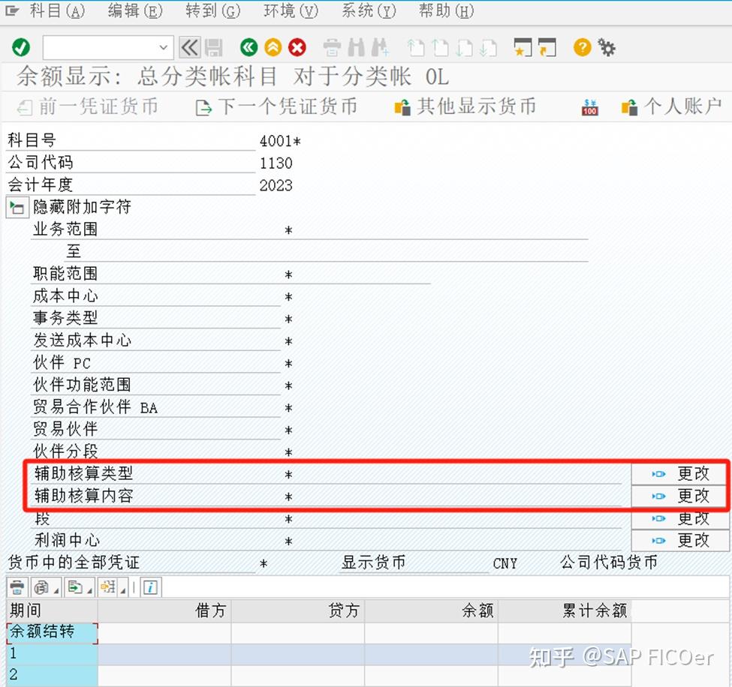Click the grid layout selection icon
The image size is (732, 687).
coord(108,587)
